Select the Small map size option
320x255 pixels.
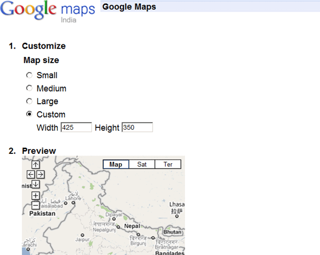pyautogui.click(x=29, y=75)
